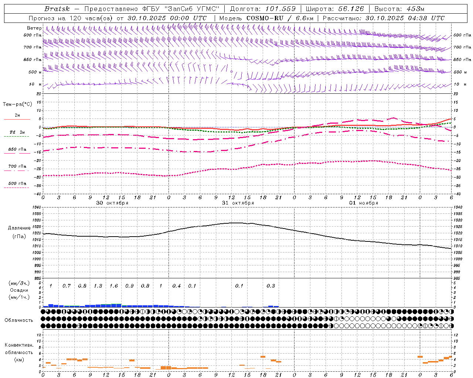Click the '0.4' precipitation amount value
Viewport: 473px width, 378px height.
coord(177,286)
